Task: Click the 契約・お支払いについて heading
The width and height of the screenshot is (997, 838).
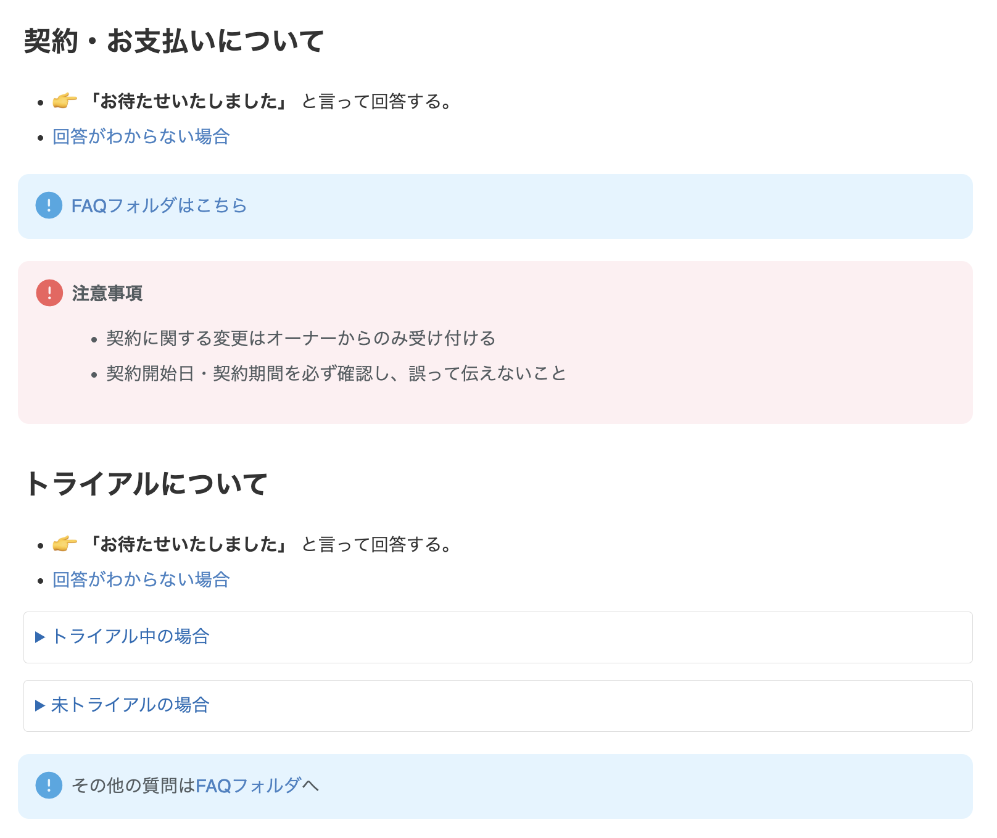Action: pos(174,41)
